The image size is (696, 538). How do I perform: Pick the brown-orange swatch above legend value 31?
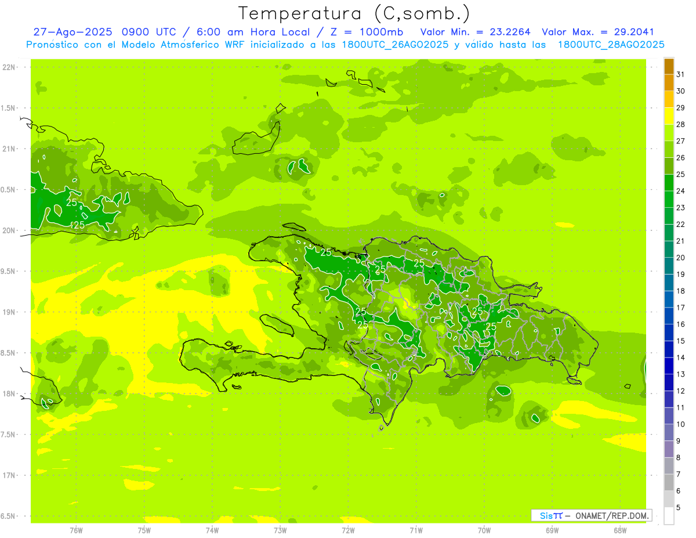669,66
